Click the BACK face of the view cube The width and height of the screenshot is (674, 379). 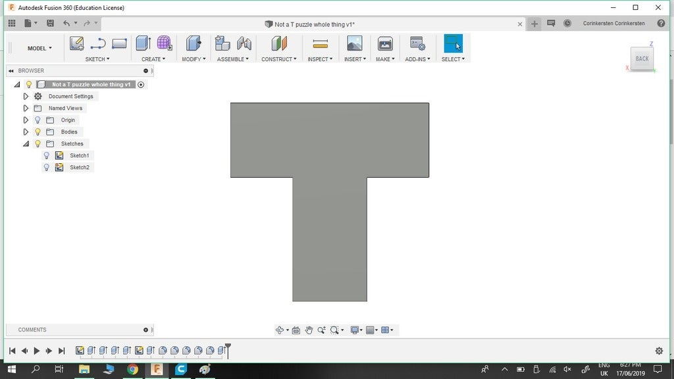[642, 59]
